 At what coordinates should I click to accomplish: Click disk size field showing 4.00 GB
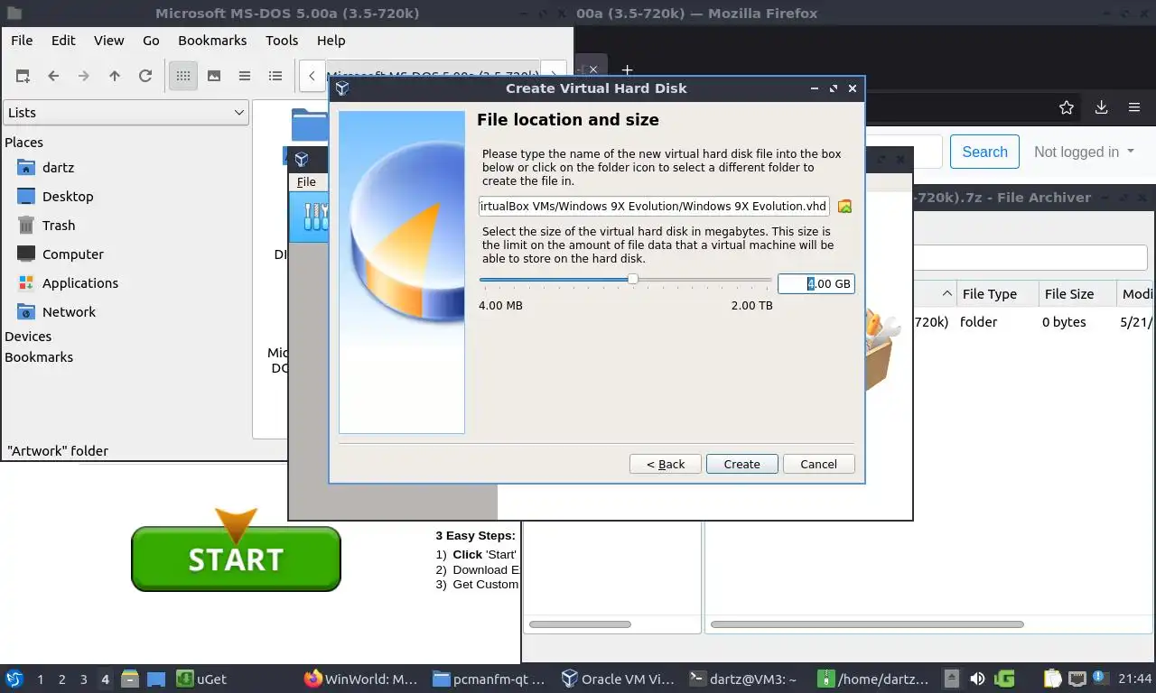click(x=816, y=283)
